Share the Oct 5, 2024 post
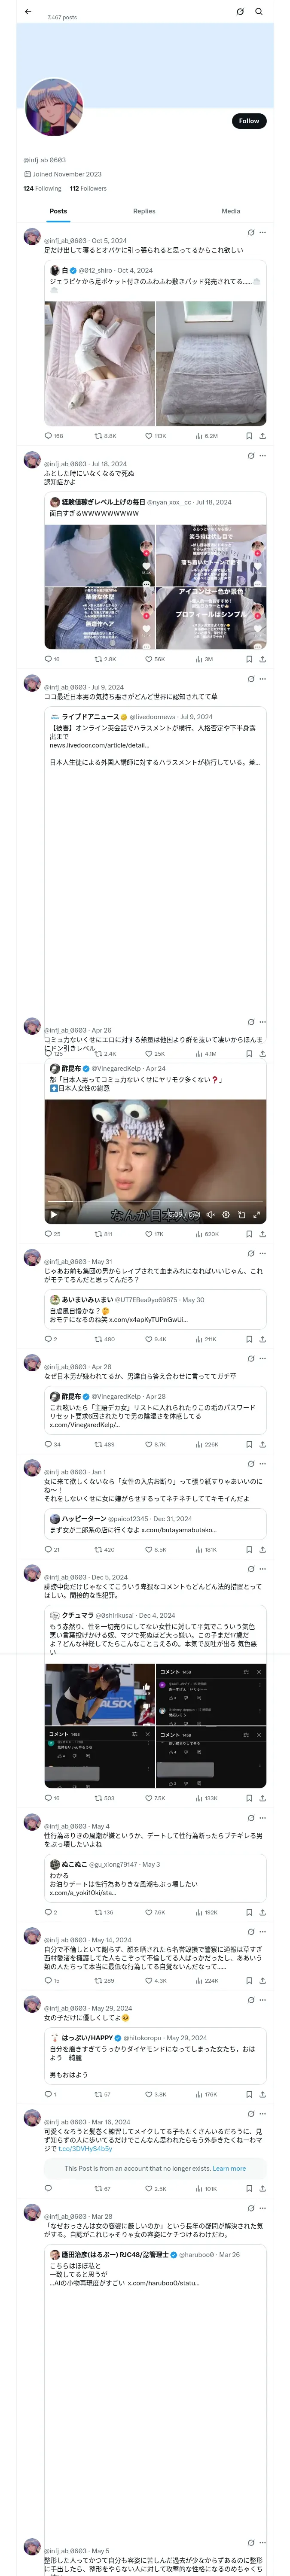The height and width of the screenshot is (2576, 290). (x=262, y=436)
